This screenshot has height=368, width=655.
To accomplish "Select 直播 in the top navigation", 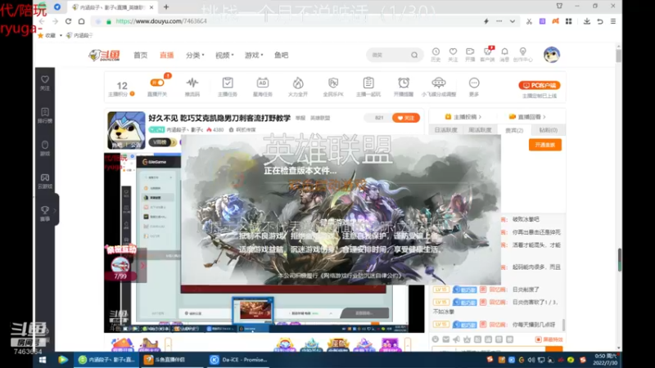I will pos(167,55).
